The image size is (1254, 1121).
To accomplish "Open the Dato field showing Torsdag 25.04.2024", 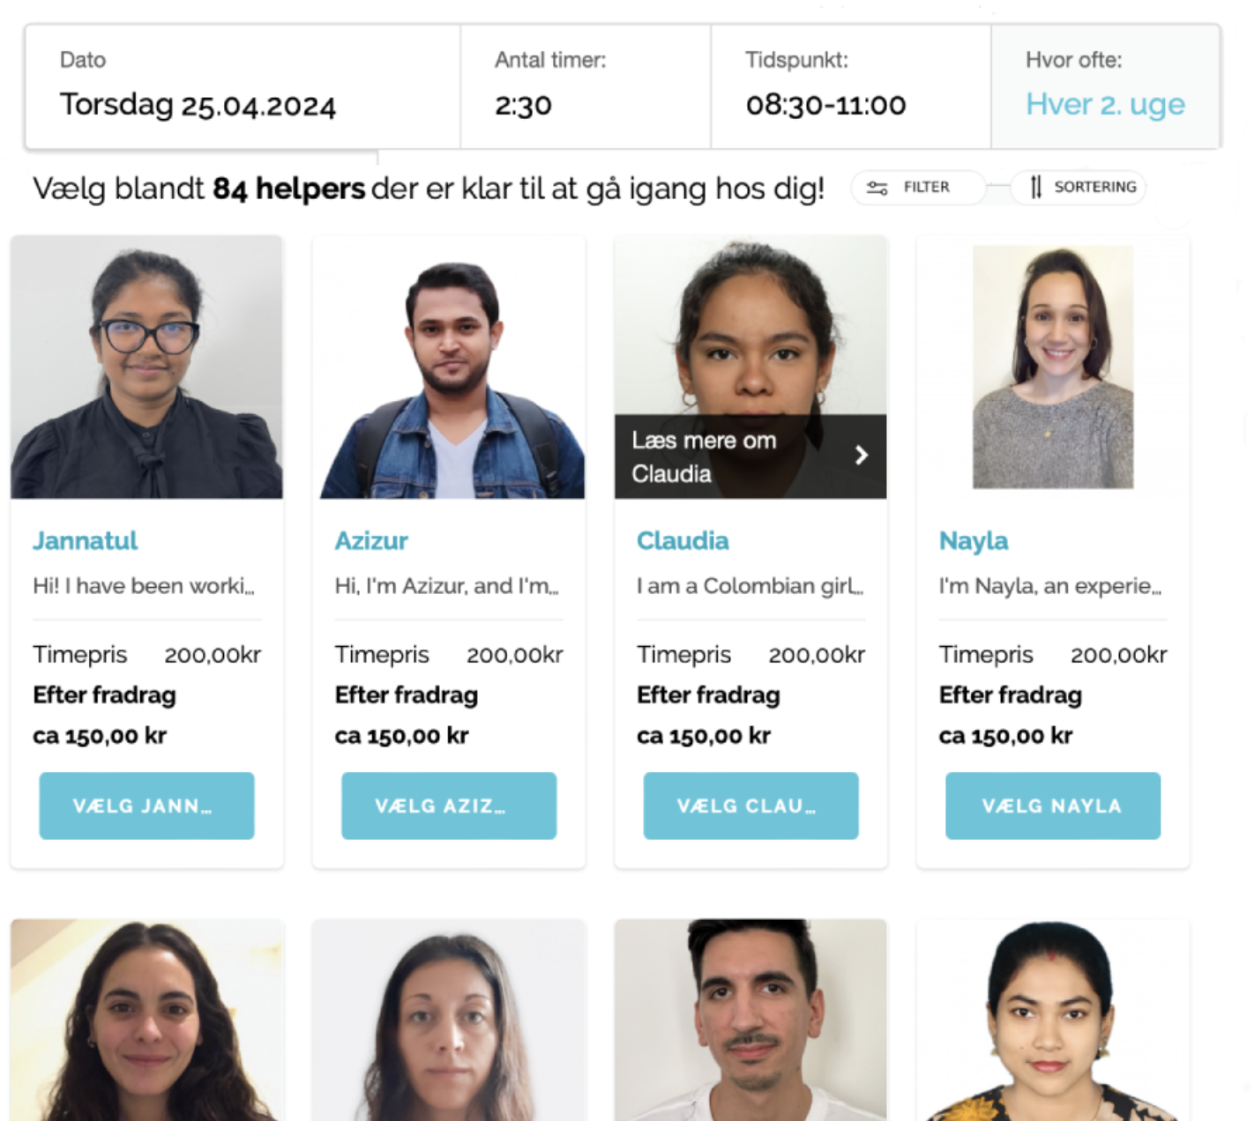I will 243,86.
